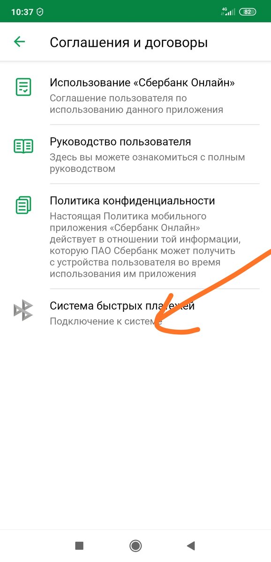Go back using the green arrow
The width and height of the screenshot is (271, 562).
(x=19, y=42)
